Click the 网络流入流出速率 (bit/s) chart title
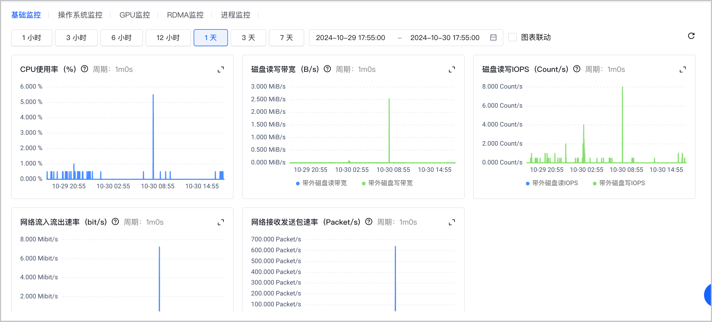The height and width of the screenshot is (322, 712). (x=63, y=222)
